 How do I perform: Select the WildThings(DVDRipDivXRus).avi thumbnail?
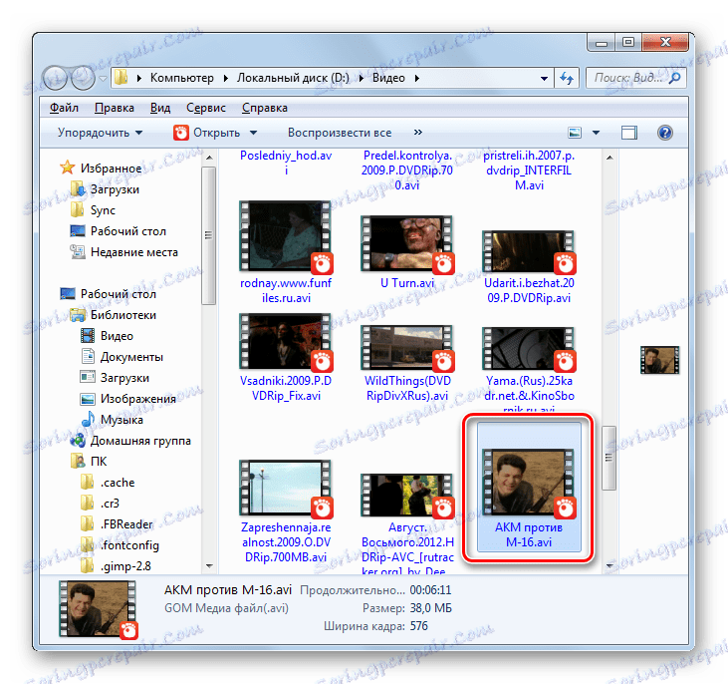(x=406, y=348)
